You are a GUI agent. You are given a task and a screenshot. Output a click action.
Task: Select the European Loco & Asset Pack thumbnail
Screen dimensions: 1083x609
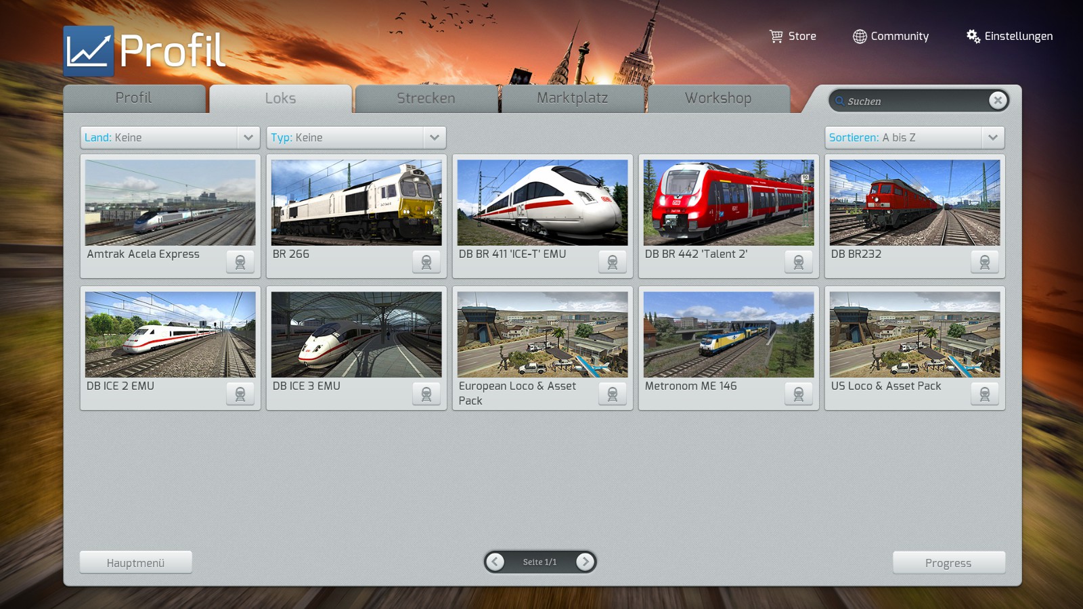coord(543,334)
